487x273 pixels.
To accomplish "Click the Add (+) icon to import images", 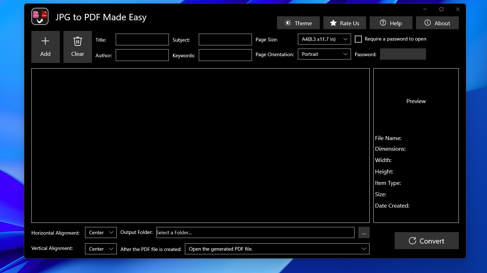I will click(45, 41).
